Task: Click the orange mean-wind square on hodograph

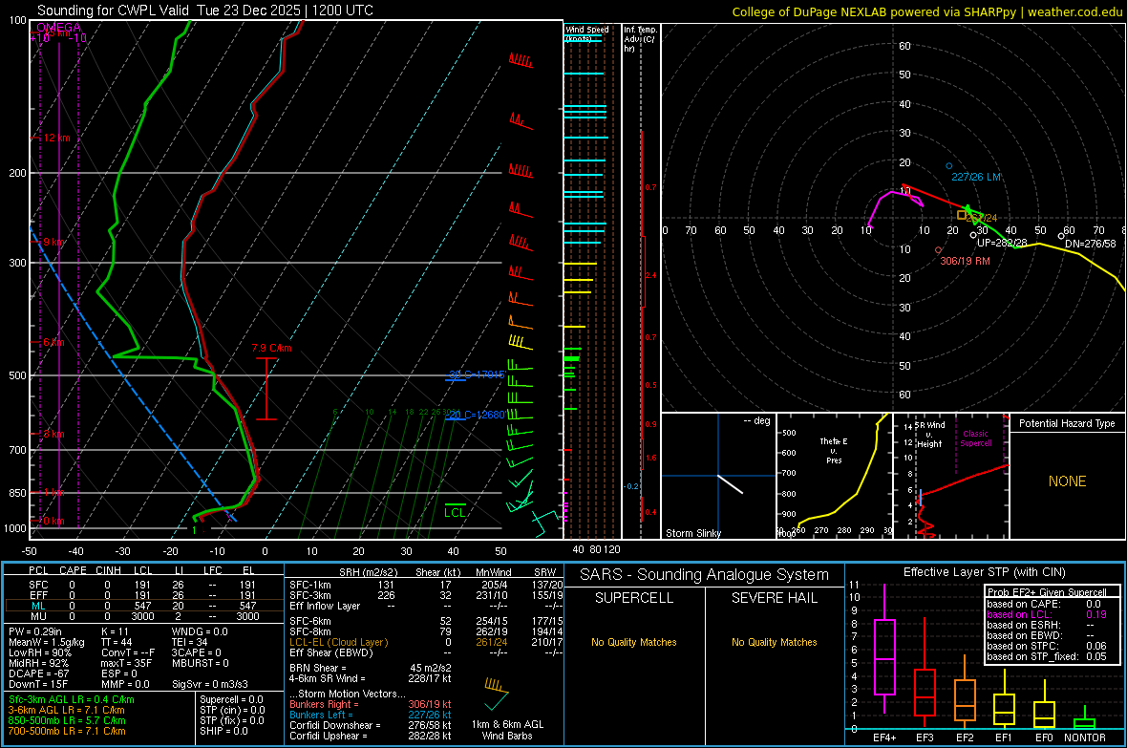Action: coord(962,215)
